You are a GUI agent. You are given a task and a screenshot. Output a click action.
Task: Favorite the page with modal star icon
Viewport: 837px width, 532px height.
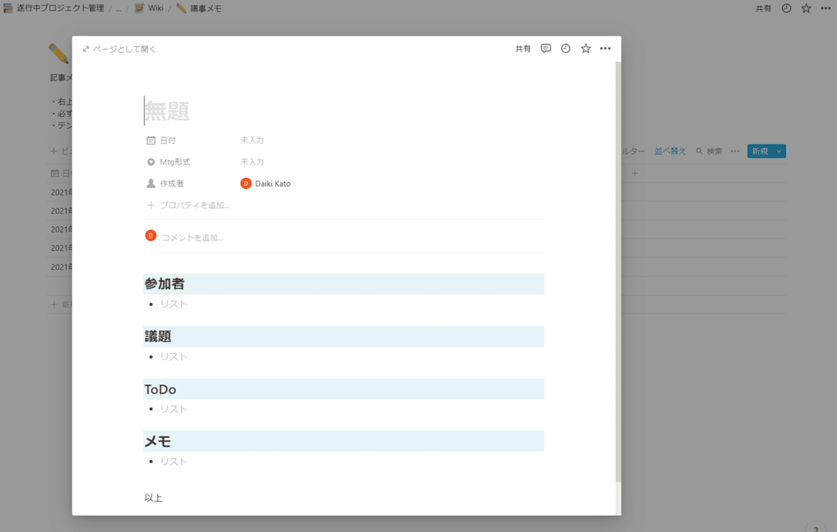coord(586,49)
